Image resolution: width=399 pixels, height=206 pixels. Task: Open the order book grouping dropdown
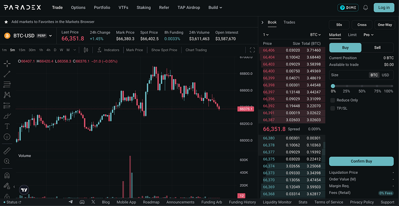266,35
